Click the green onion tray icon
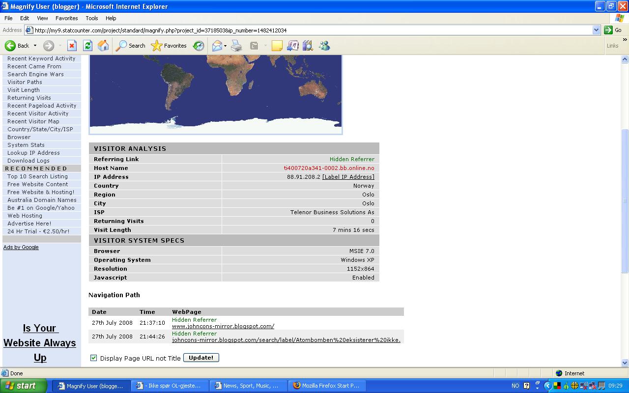Image resolution: width=629 pixels, height=393 pixels. pos(566,386)
